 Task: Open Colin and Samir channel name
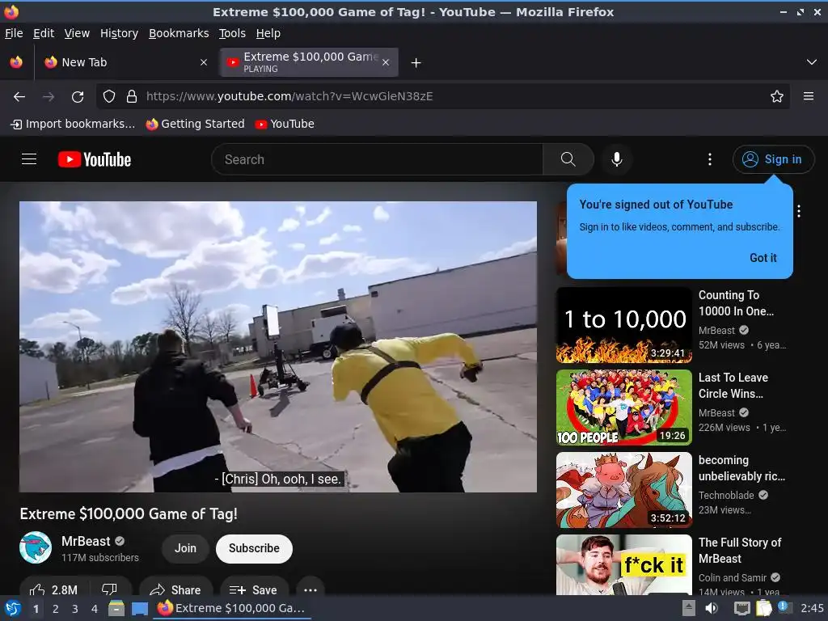coord(732,577)
